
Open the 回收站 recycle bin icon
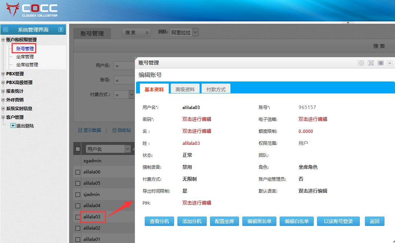pyautogui.click(x=114, y=130)
